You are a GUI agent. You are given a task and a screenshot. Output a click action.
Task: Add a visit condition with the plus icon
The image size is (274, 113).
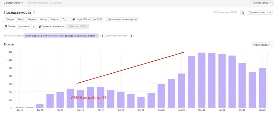pos(103,36)
